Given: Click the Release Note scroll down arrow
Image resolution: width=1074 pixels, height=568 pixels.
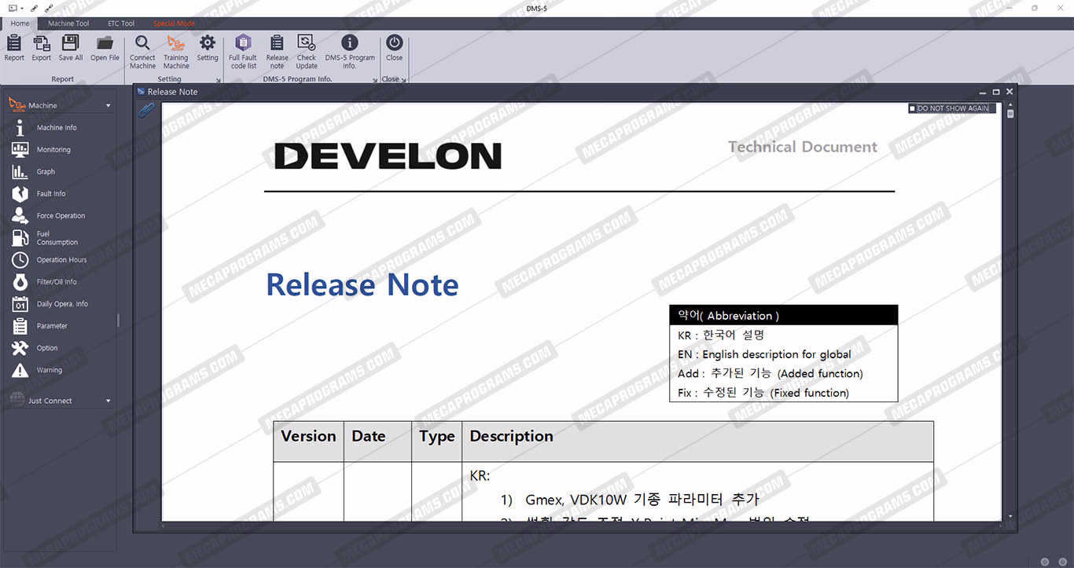Looking at the screenshot, I should click(1010, 517).
